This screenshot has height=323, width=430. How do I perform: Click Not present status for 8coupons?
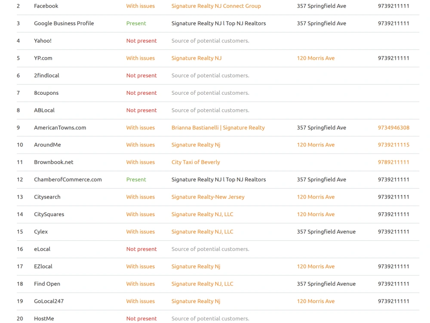click(x=141, y=93)
